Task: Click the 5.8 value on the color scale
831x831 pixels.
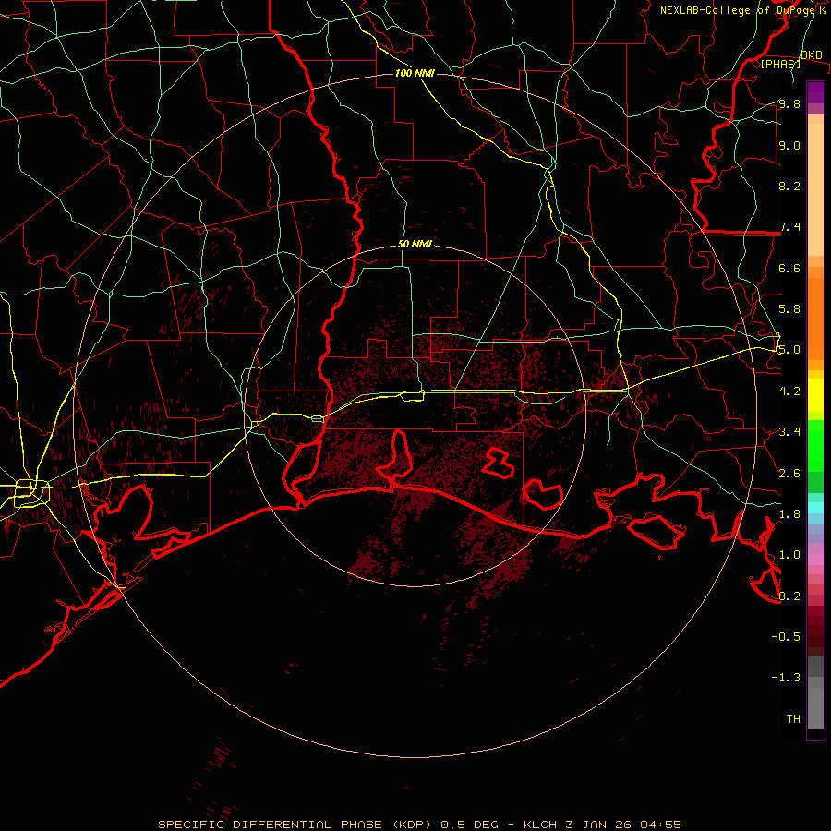Action: pos(789,308)
